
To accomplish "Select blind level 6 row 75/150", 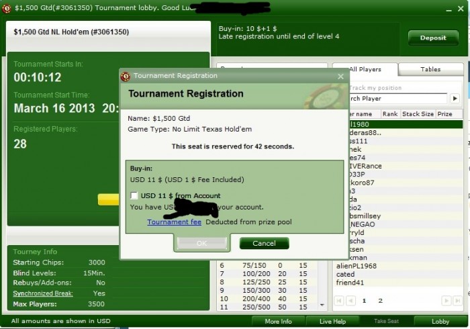I will tap(268, 265).
